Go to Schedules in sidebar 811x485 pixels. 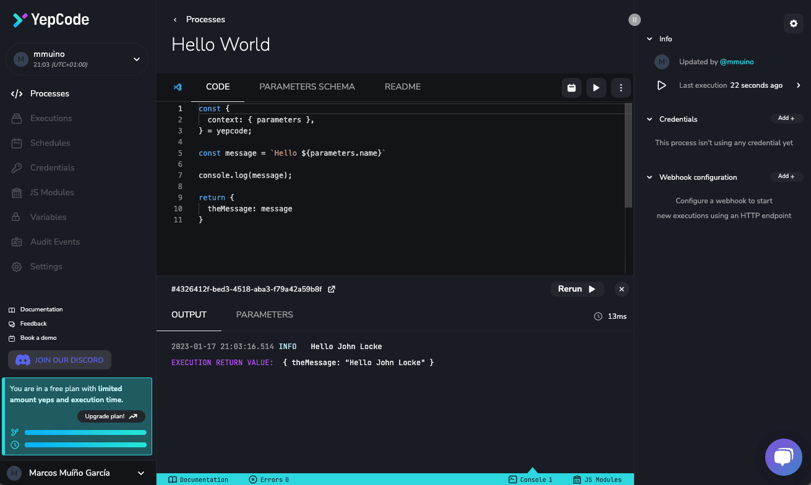click(50, 143)
